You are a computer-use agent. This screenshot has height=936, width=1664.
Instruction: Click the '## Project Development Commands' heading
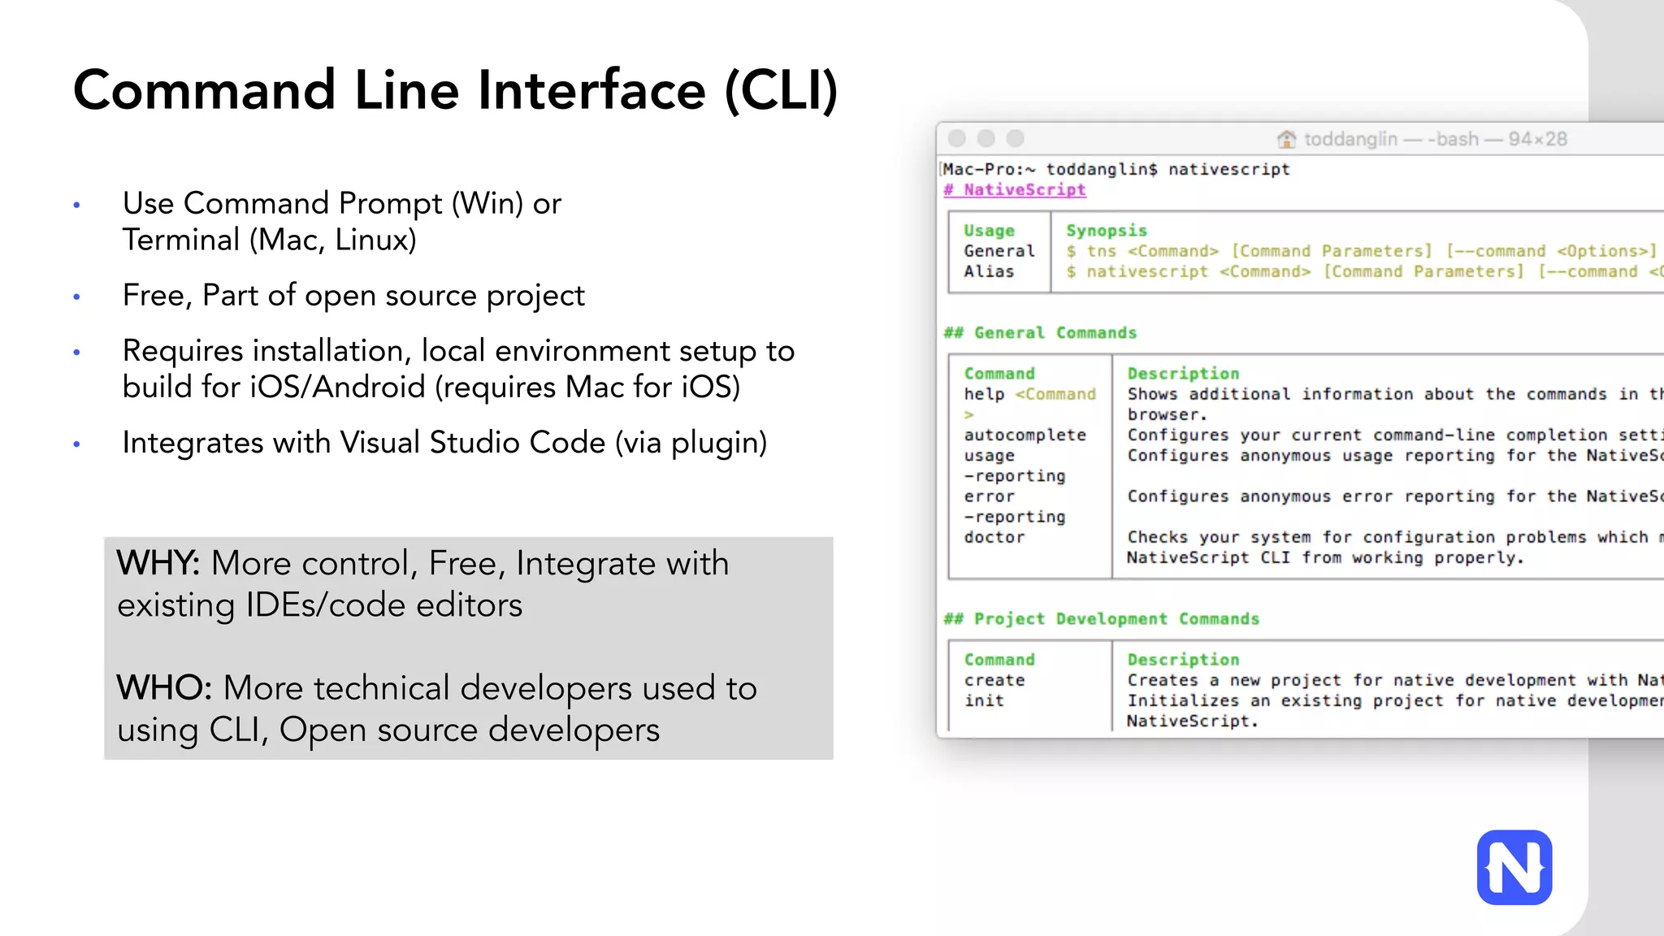coord(1101,618)
